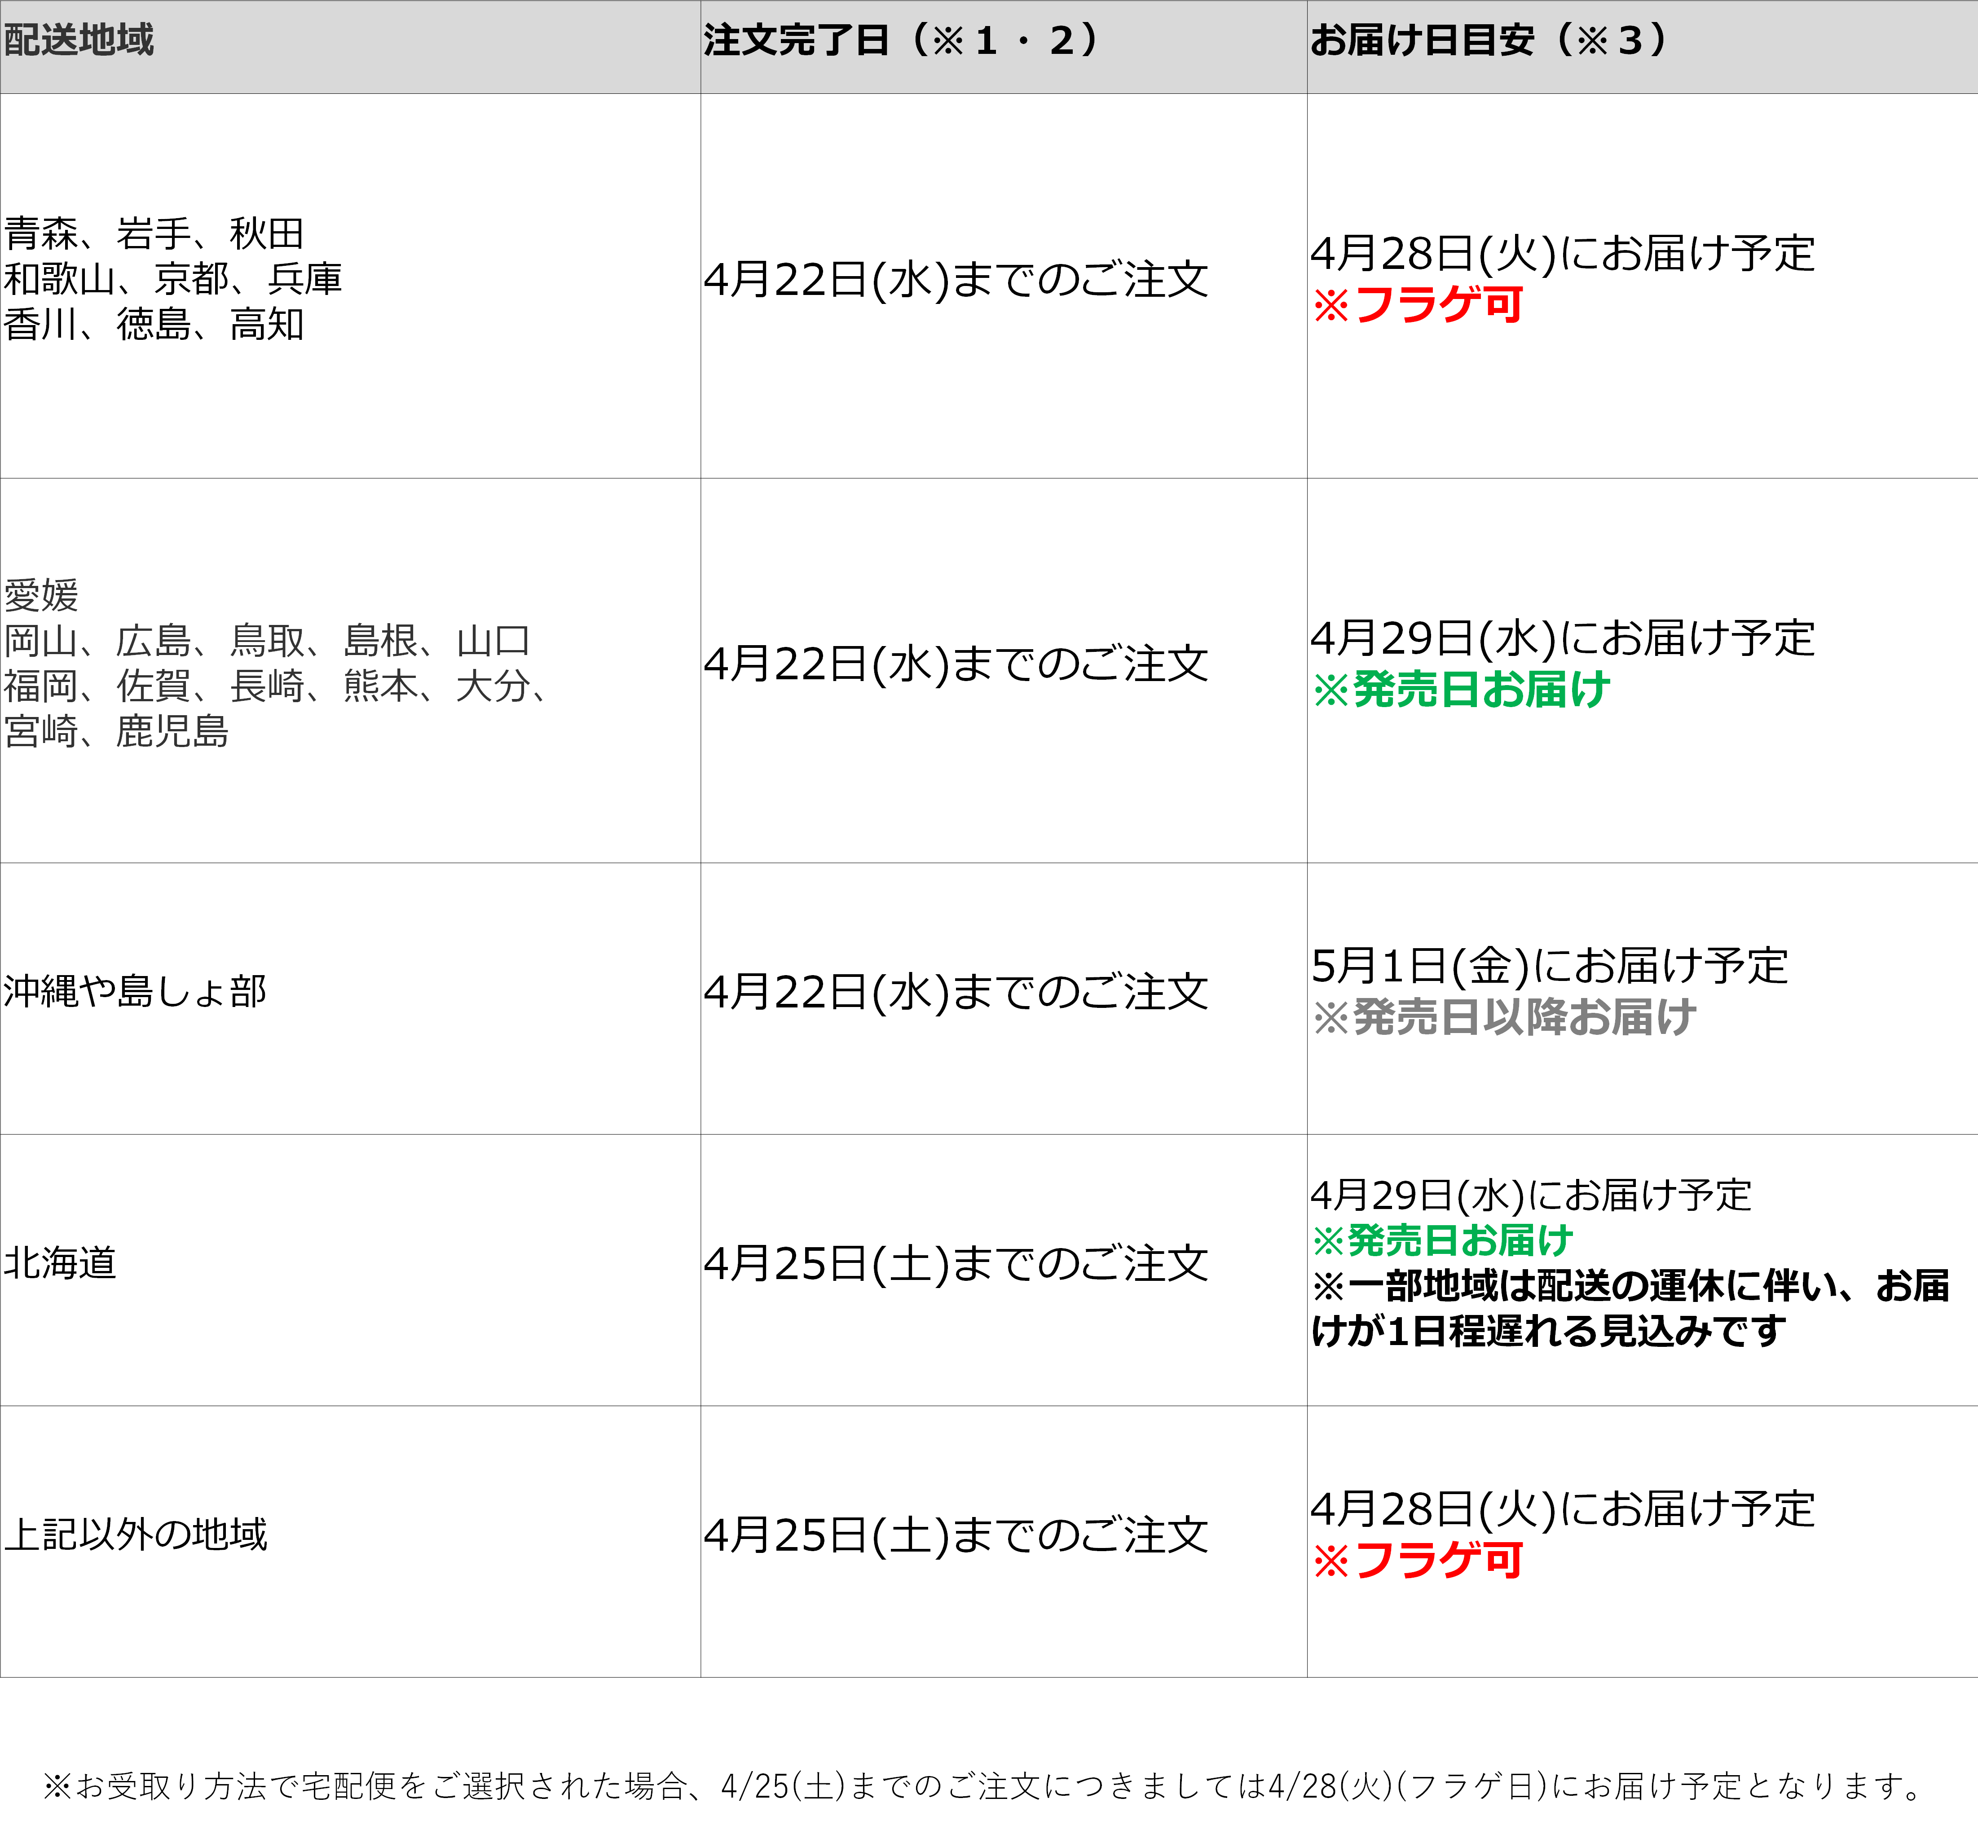Screen dimensions: 1978x1838
Task: Click 4月28日(火) delivery text in 上記以外 row
Action: [1563, 1509]
